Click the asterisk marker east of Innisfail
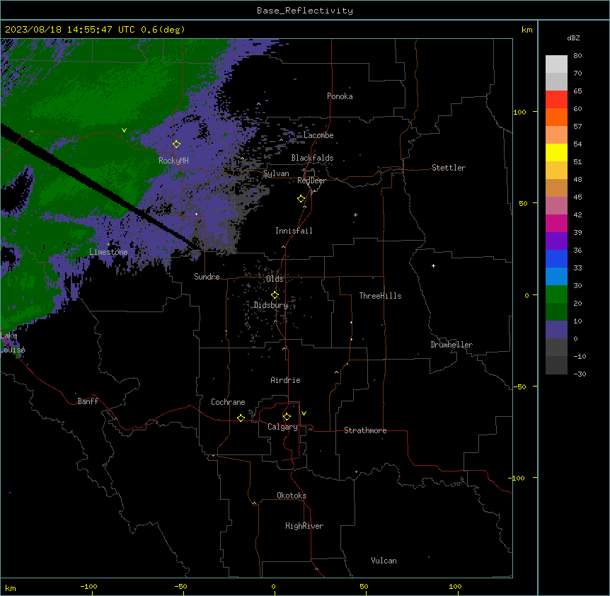 coord(355,214)
